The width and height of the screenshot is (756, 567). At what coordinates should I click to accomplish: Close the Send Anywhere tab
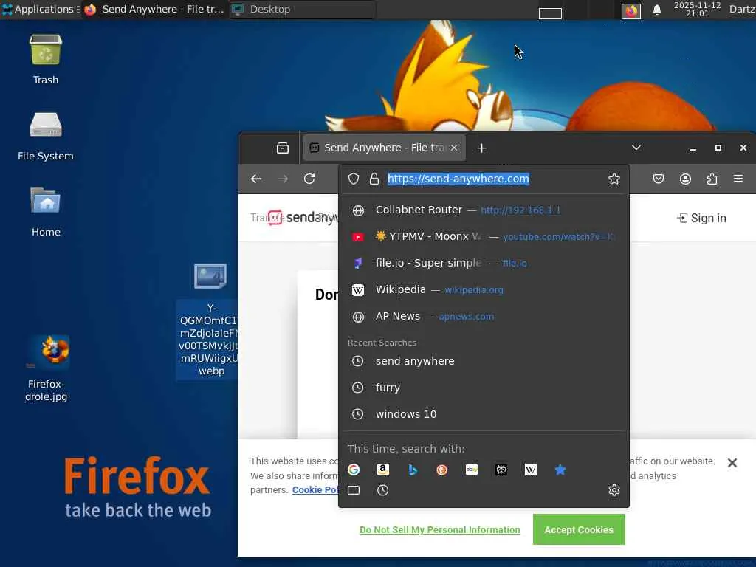(454, 148)
